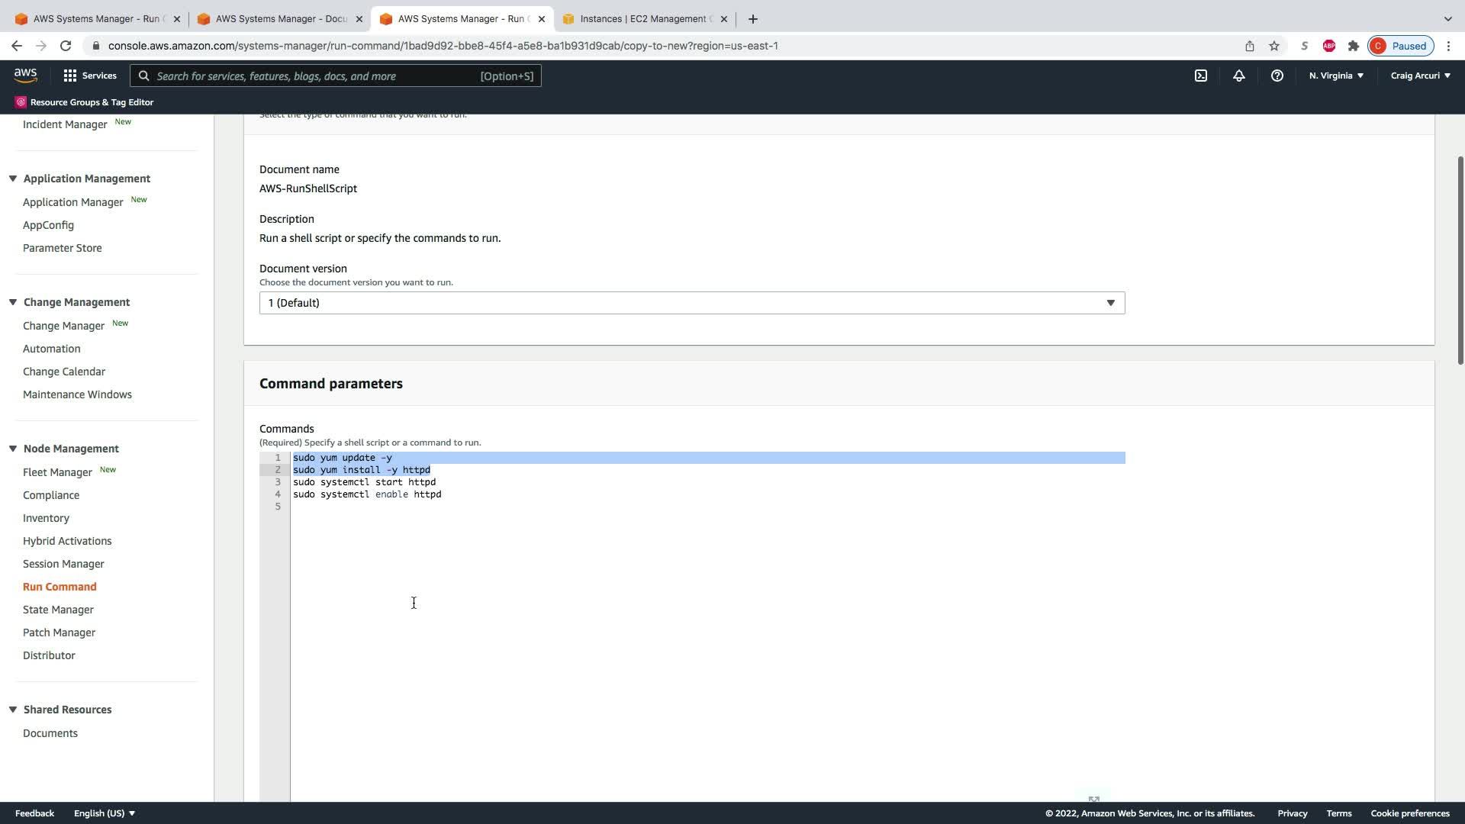Click the AWS services search field
Screen dimensions: 1465x824
[x=336, y=76]
